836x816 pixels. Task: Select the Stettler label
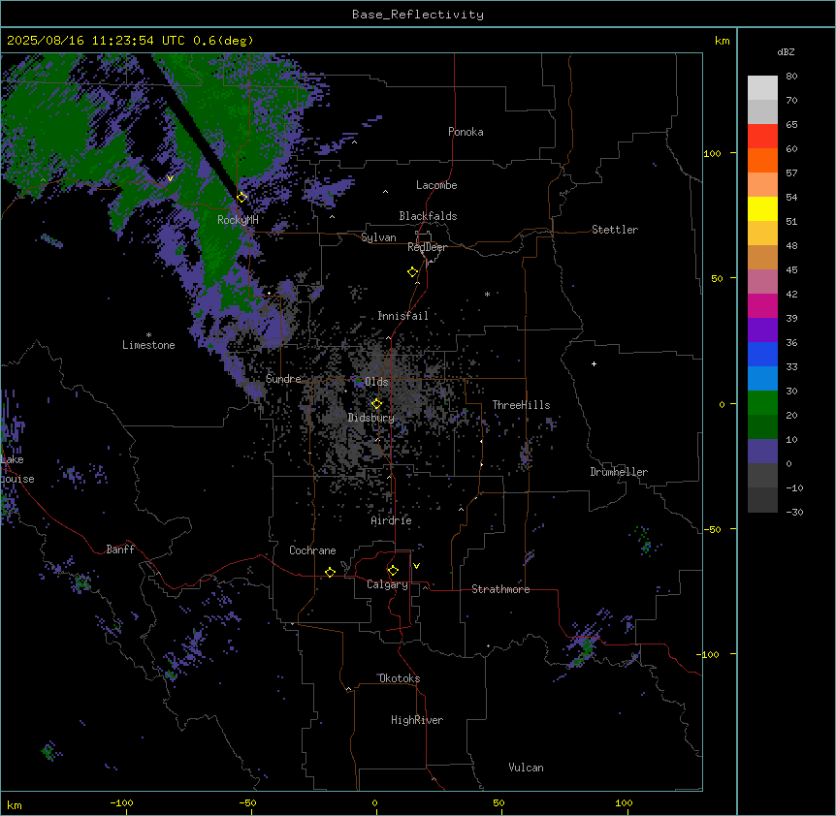[615, 230]
